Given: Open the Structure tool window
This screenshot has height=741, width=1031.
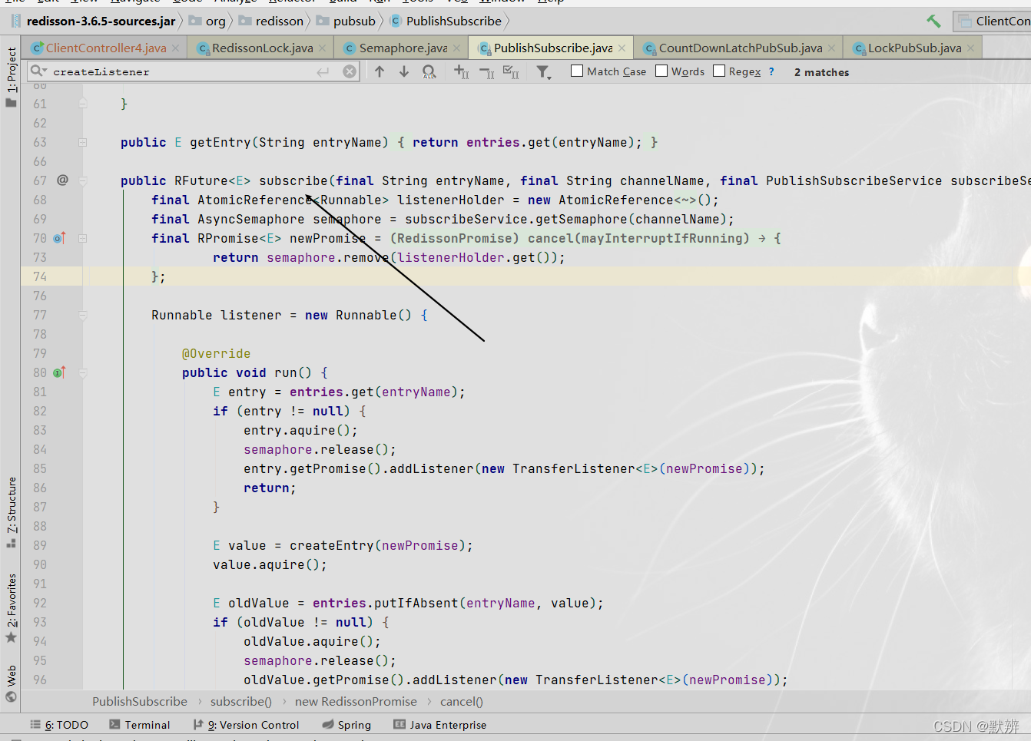Looking at the screenshot, I should pyautogui.click(x=12, y=512).
